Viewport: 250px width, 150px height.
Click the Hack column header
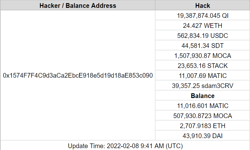pyautogui.click(x=202, y=5)
